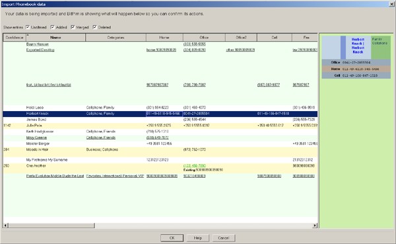This screenshot has height=244, width=396.
Task: Click the Categories column header
Action: (x=115, y=38)
